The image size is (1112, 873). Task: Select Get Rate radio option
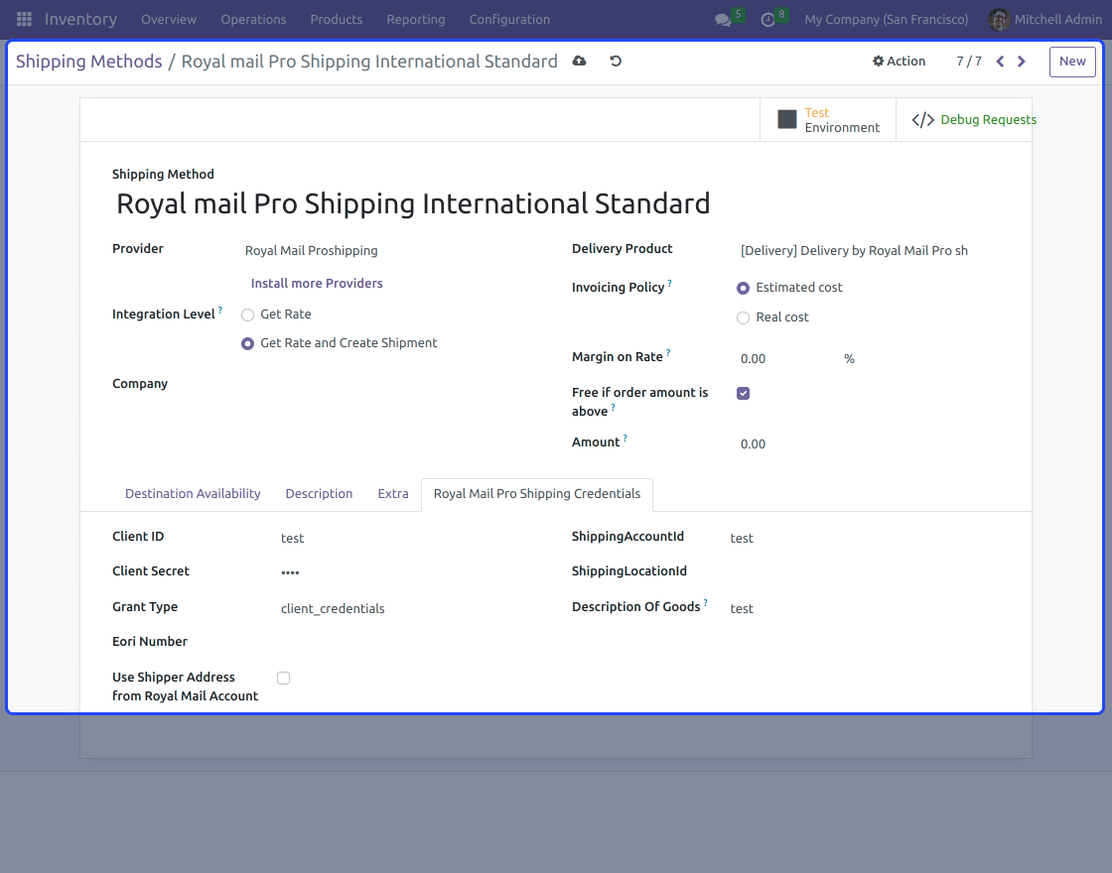[x=247, y=314]
